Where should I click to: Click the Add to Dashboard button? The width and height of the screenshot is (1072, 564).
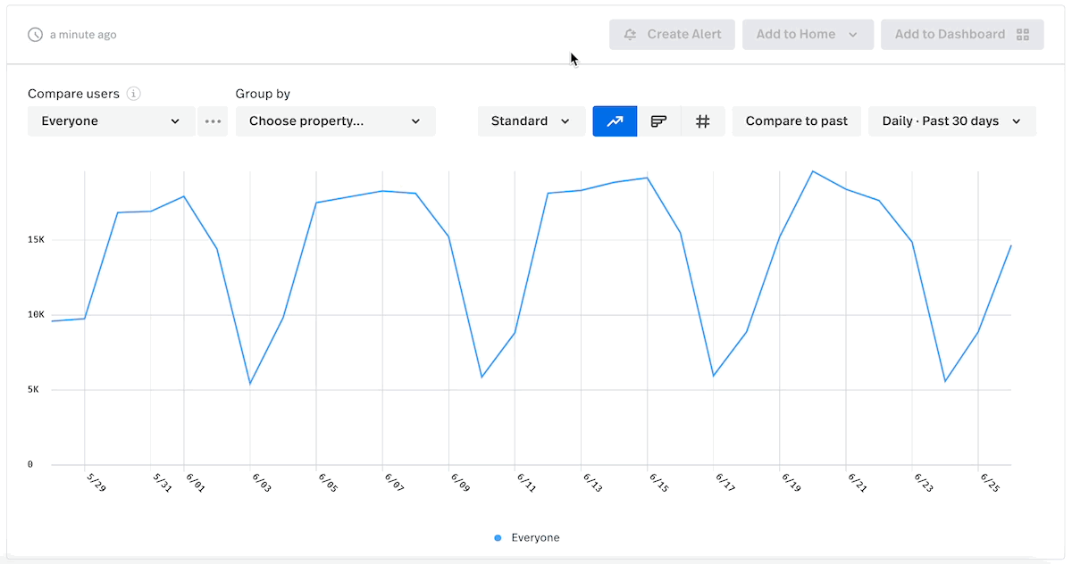point(962,35)
